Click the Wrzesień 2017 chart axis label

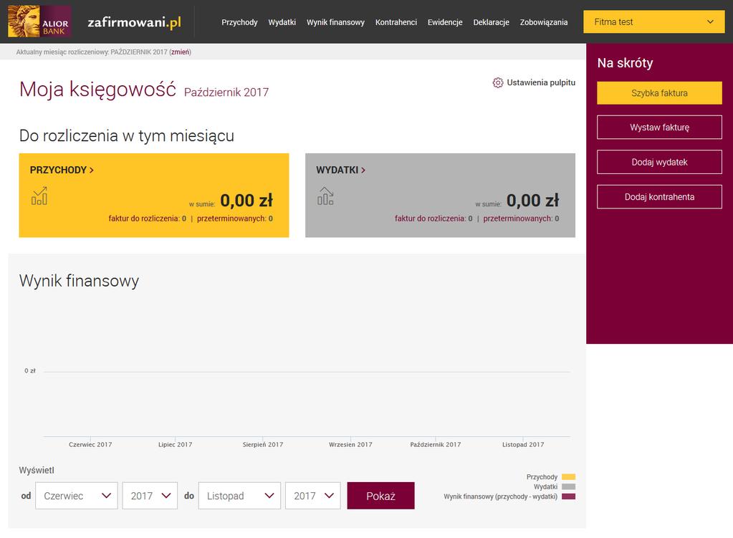pyautogui.click(x=350, y=445)
